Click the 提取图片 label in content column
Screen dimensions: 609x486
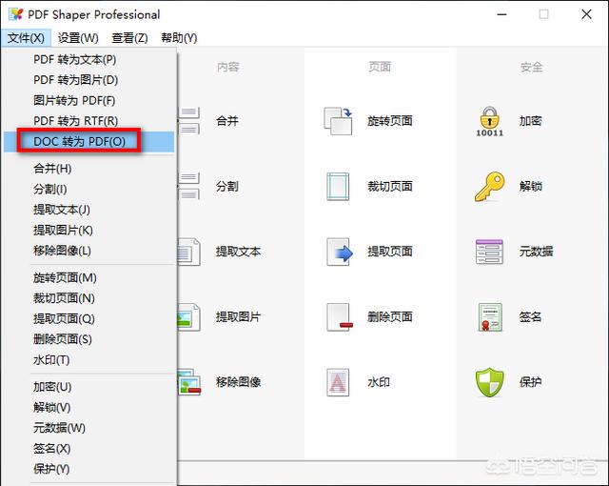tap(238, 317)
